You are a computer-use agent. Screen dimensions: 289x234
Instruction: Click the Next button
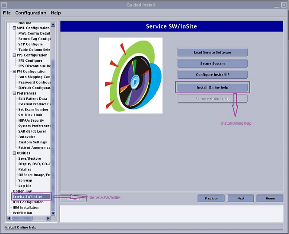click(x=241, y=199)
